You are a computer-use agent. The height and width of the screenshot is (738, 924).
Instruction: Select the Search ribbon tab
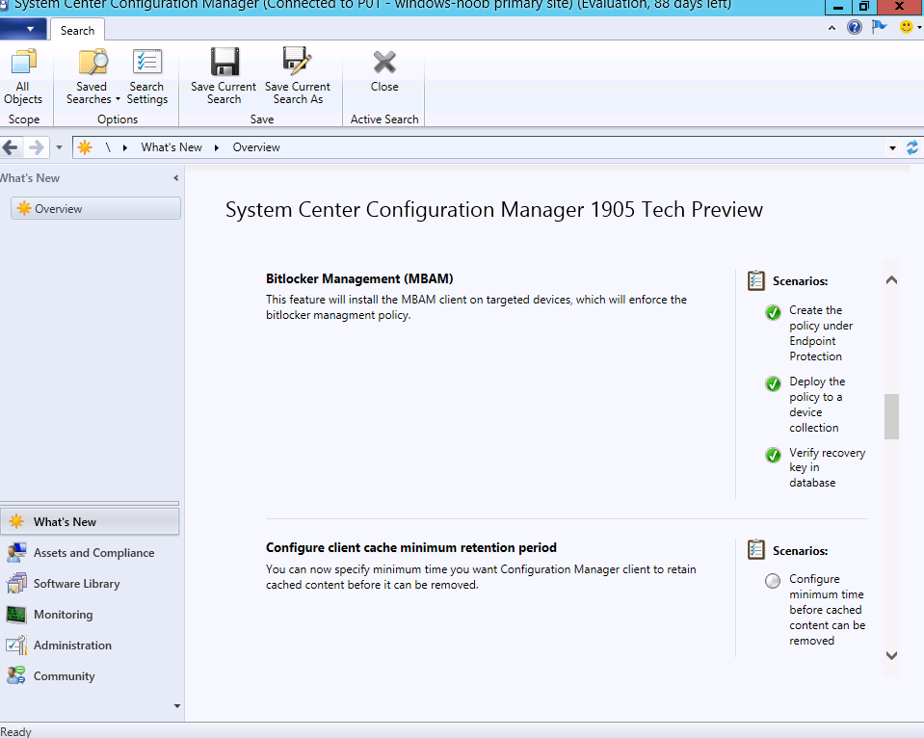pyautogui.click(x=77, y=31)
